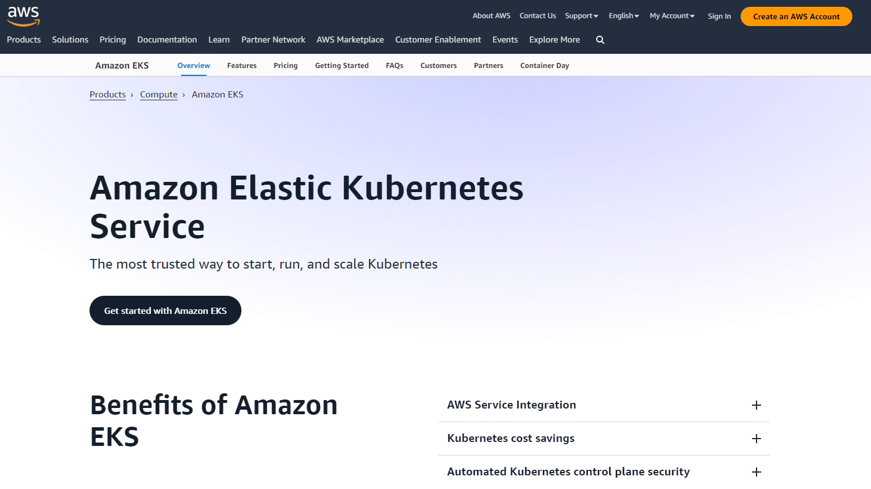Follow the Compute breadcrumb link
The width and height of the screenshot is (871, 489).
[x=159, y=94]
